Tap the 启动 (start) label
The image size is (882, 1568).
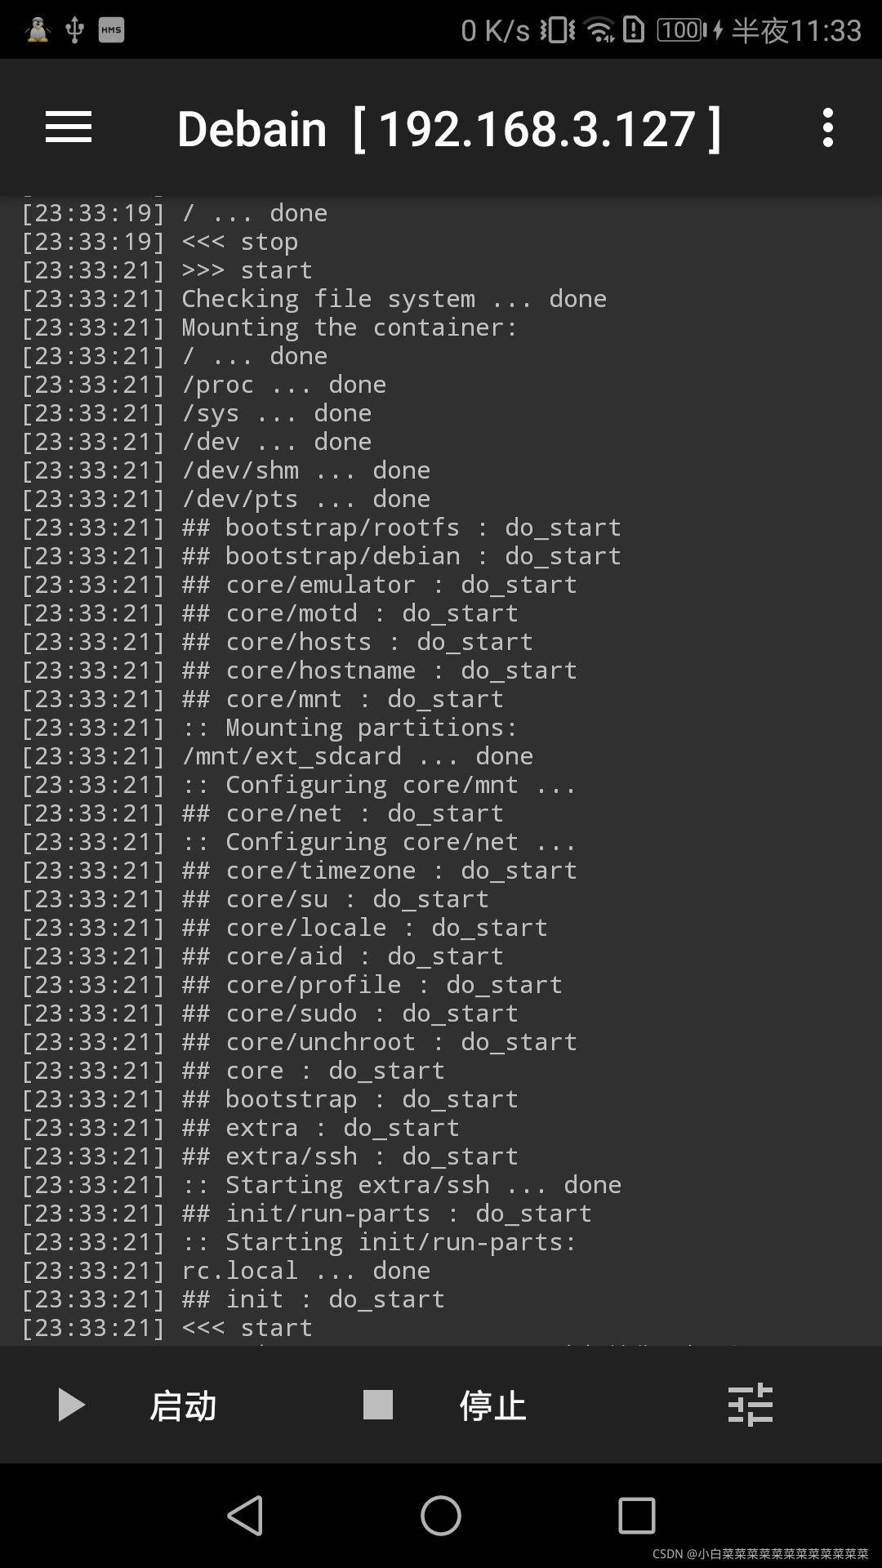coord(183,1406)
